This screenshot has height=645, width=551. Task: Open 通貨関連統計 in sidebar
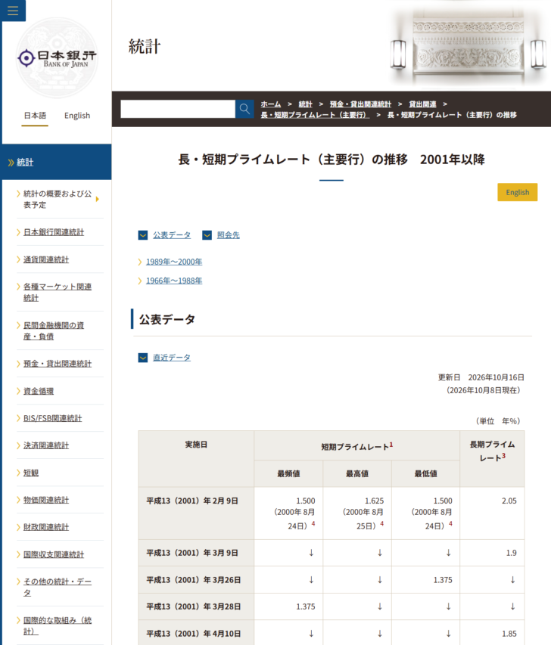46,259
